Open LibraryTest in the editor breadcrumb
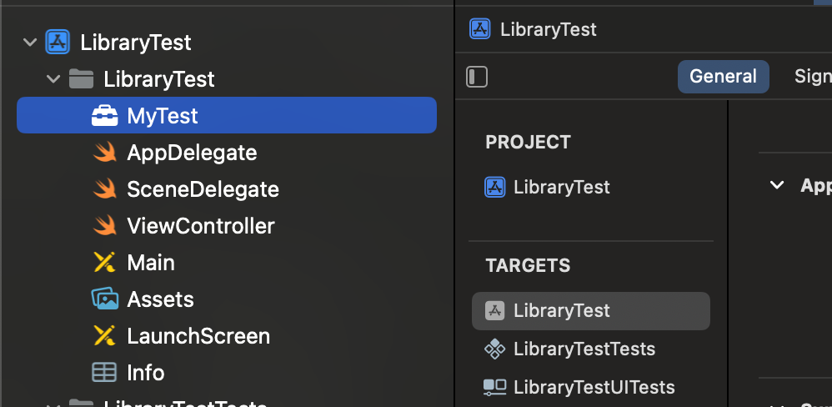The height and width of the screenshot is (407, 832). [548, 29]
